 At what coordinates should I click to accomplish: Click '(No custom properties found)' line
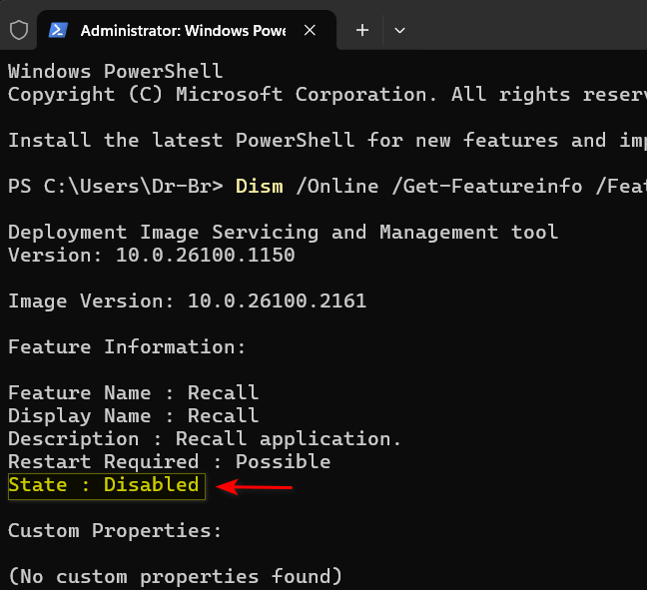coord(176,576)
